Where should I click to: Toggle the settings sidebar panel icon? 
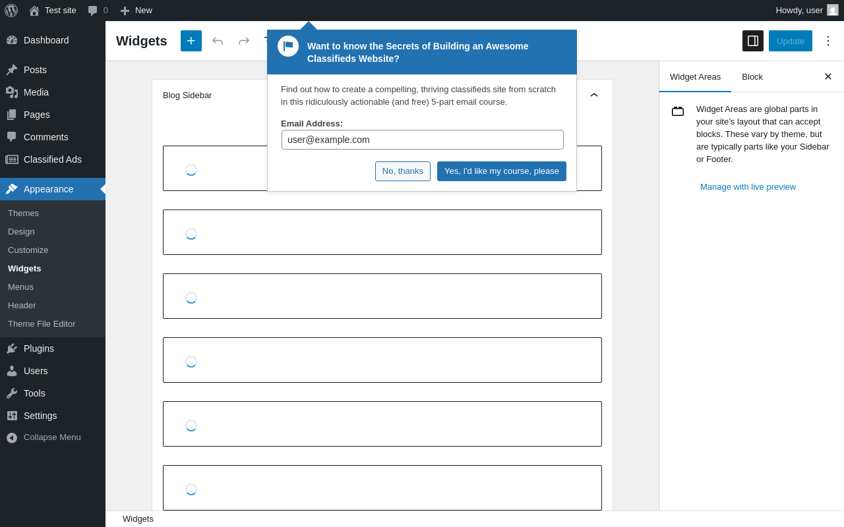tap(753, 41)
